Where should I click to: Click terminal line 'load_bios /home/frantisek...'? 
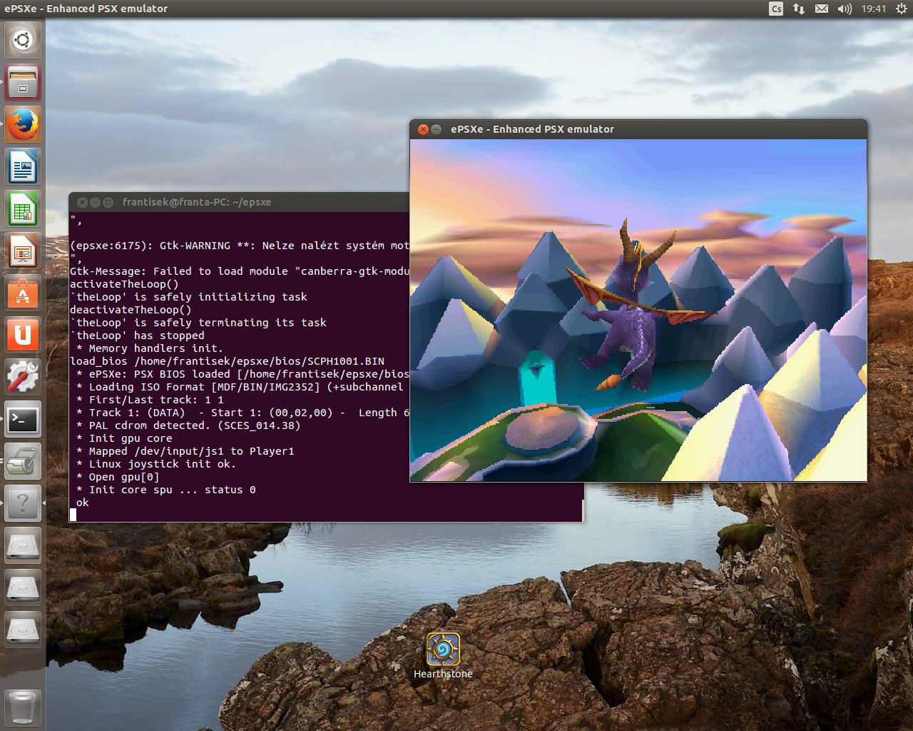[x=227, y=361]
